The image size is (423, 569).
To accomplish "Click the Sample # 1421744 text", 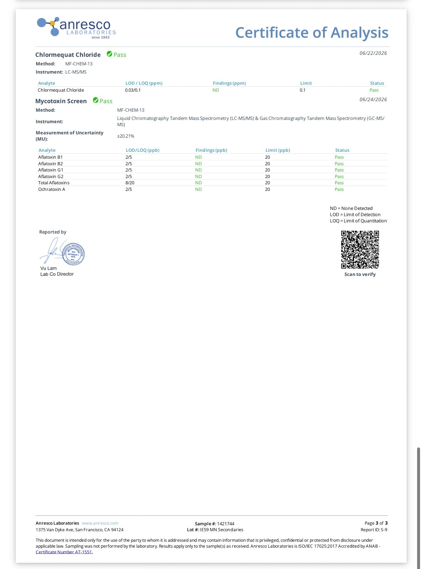I will [214, 524].
